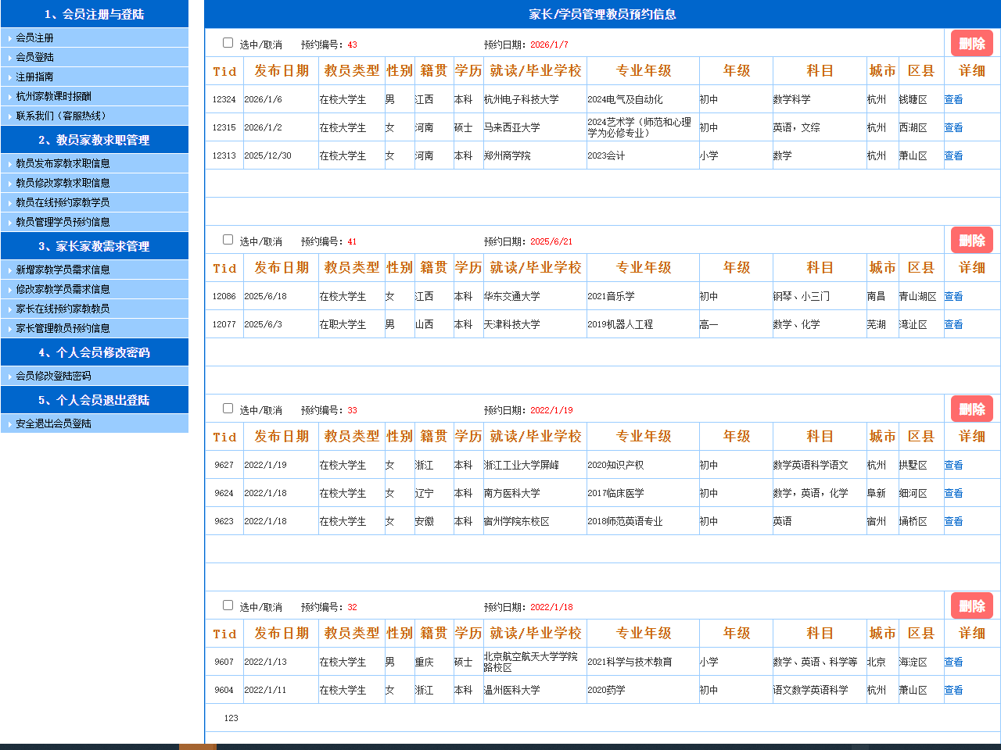
Task: Delete booking number 41 with 删除
Action: point(971,241)
